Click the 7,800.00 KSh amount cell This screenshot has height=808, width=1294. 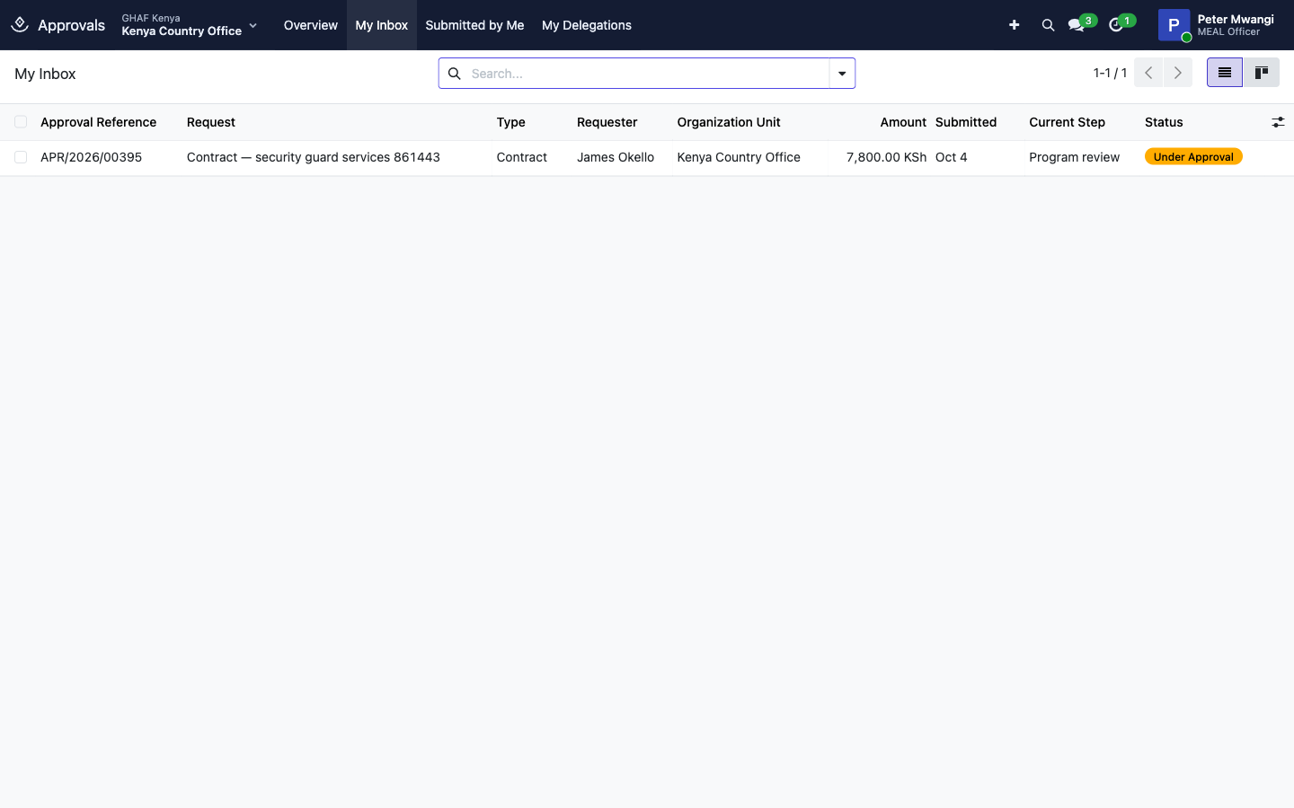pyautogui.click(x=886, y=157)
